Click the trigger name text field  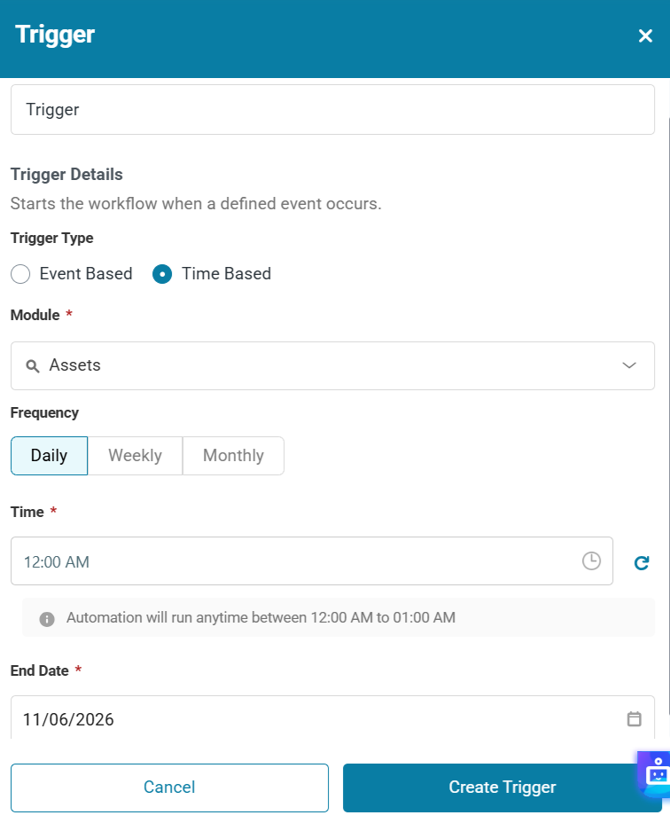point(332,110)
